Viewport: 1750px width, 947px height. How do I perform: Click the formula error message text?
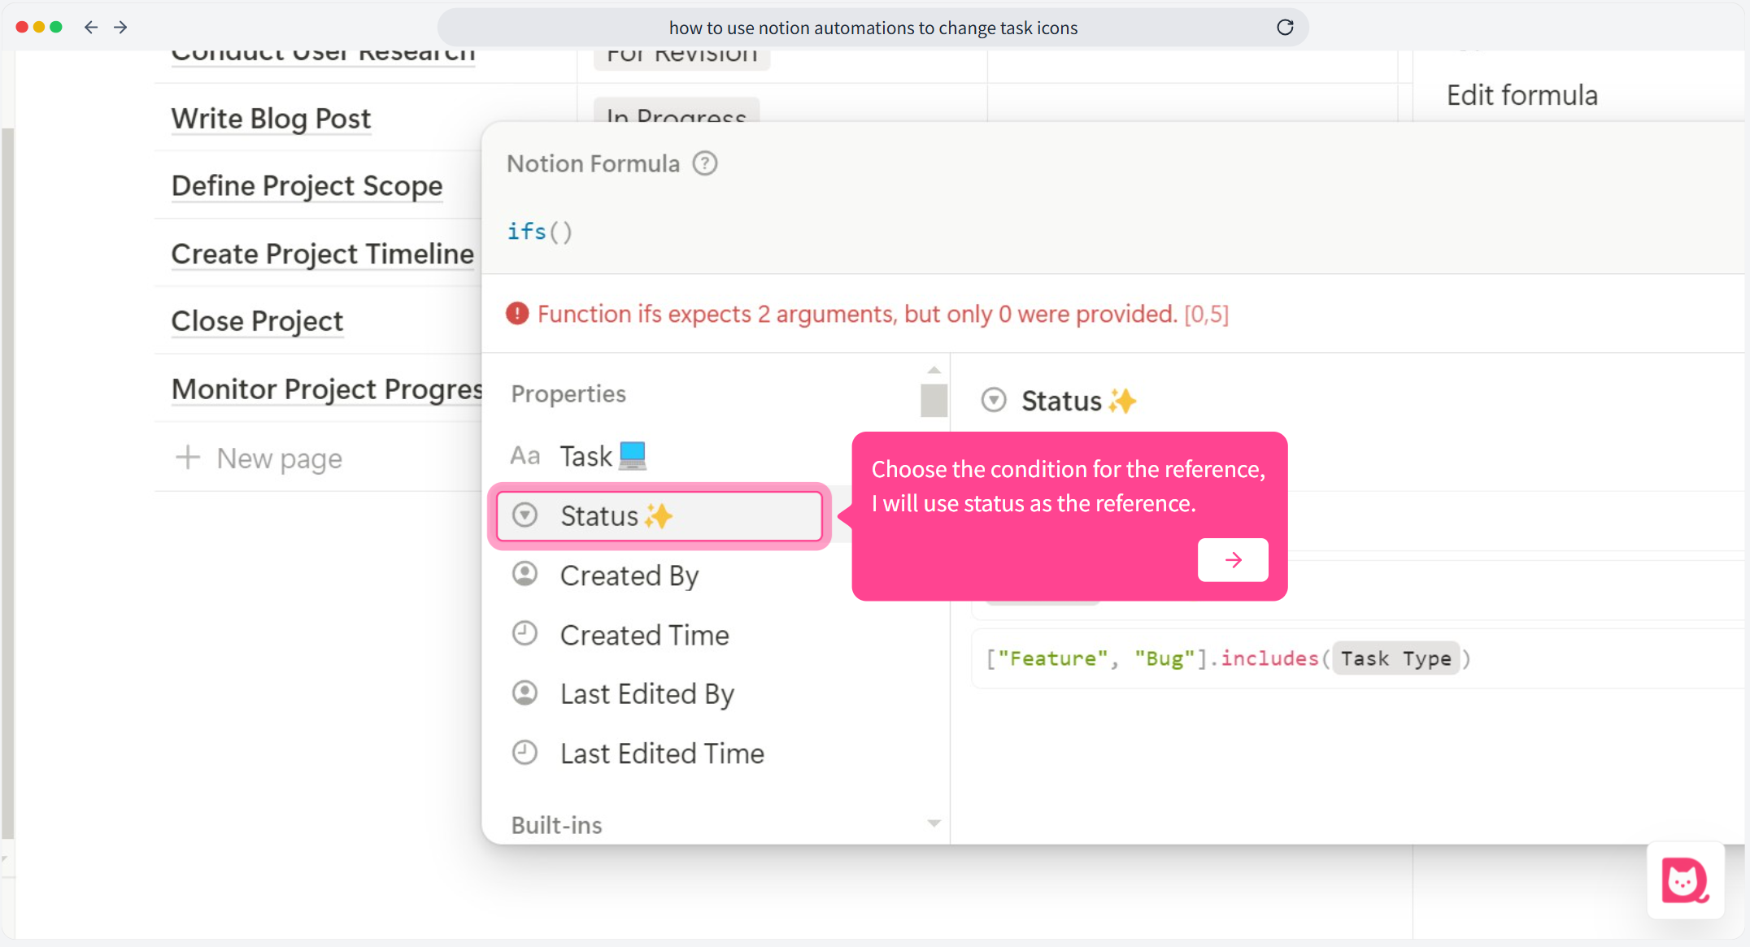point(883,314)
